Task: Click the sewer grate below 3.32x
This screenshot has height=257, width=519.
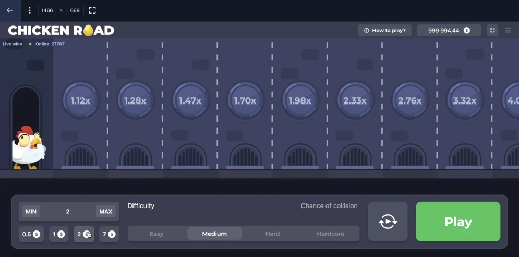Action: [465, 156]
